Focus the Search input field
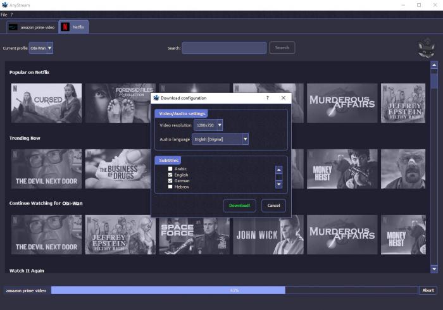The width and height of the screenshot is (443, 310). pos(224,48)
